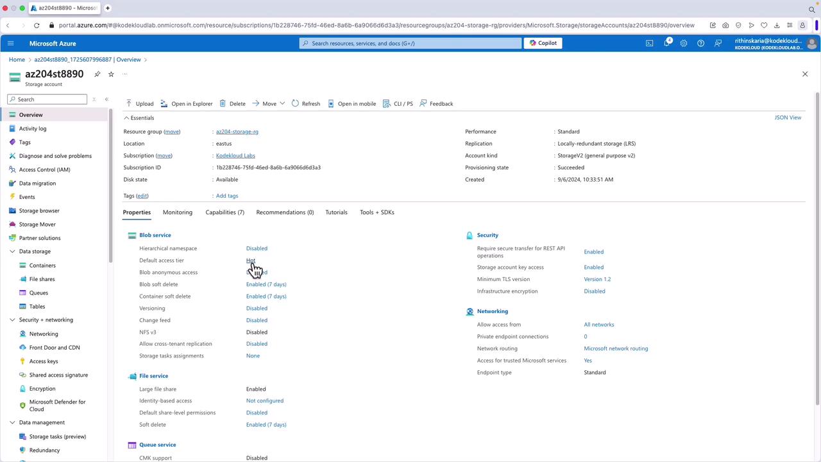Open Storage tasks (preview)

58,436
